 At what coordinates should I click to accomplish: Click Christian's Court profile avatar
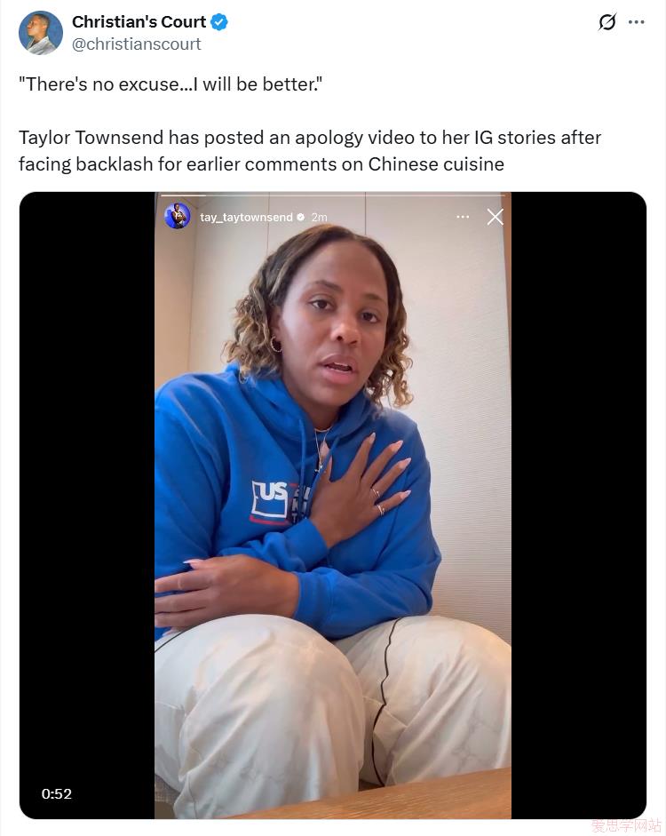tap(41, 33)
